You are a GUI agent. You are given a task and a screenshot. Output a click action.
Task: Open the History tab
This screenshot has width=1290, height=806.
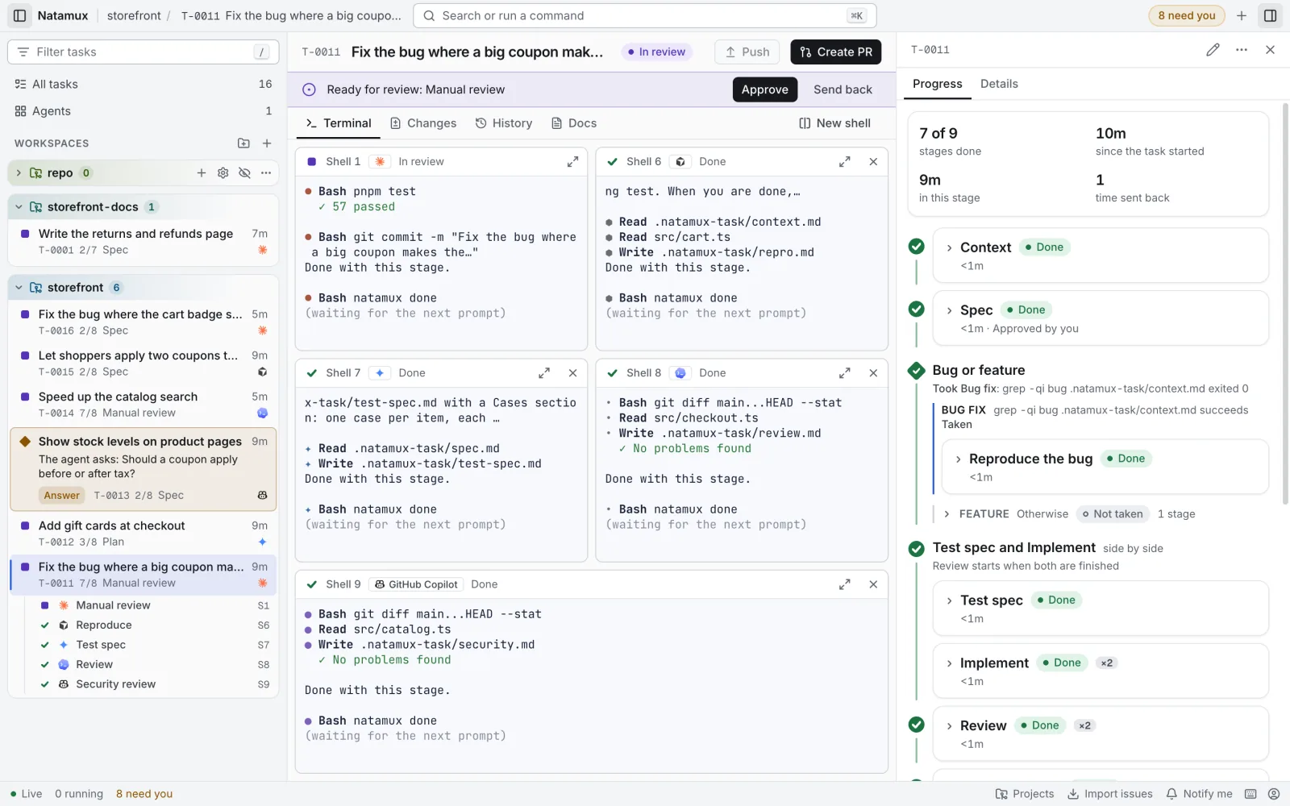pos(504,123)
